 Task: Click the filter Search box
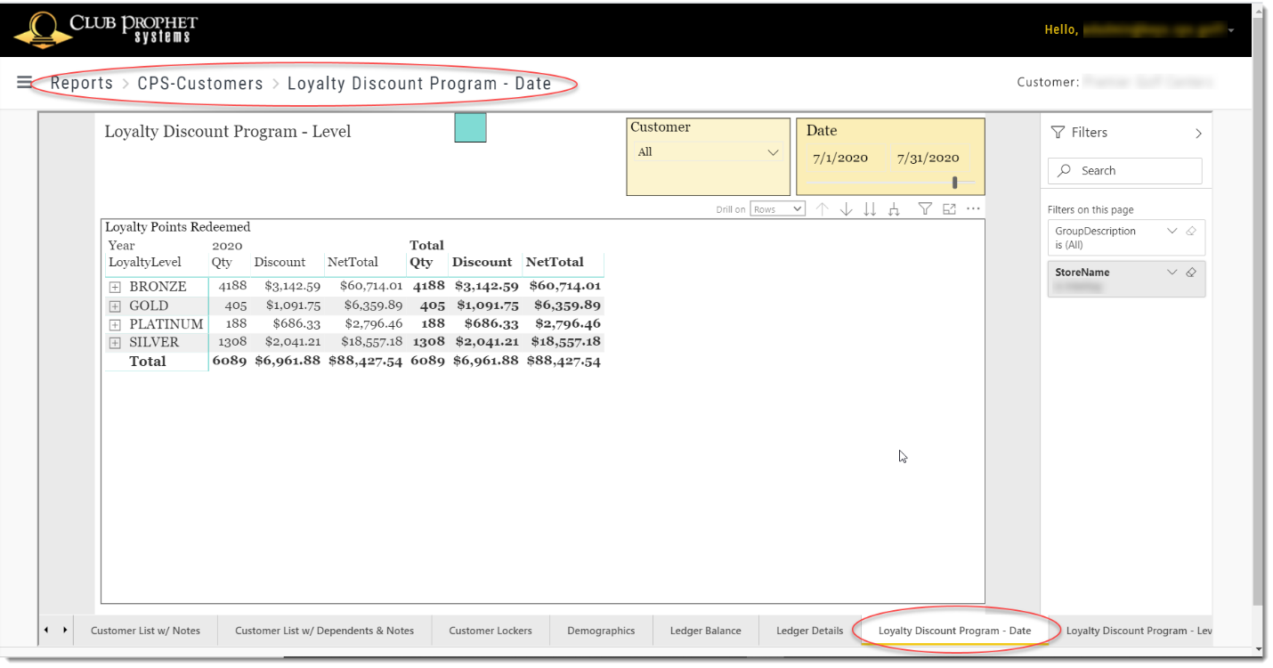click(1125, 170)
